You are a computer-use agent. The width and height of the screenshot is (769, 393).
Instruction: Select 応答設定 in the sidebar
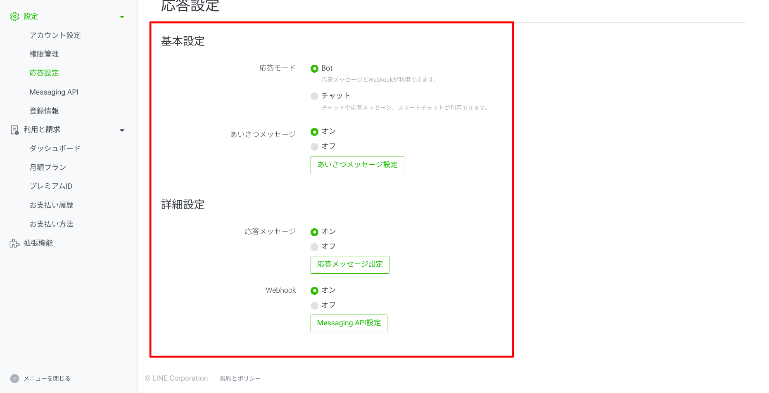44,73
